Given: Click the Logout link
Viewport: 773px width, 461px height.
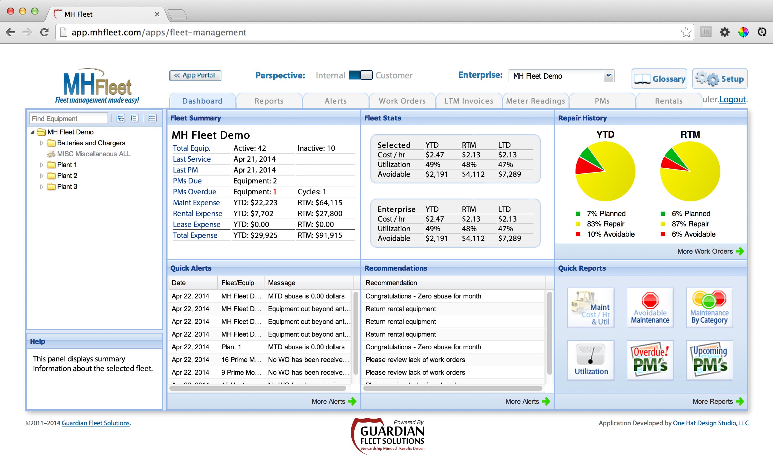Looking at the screenshot, I should click(732, 99).
